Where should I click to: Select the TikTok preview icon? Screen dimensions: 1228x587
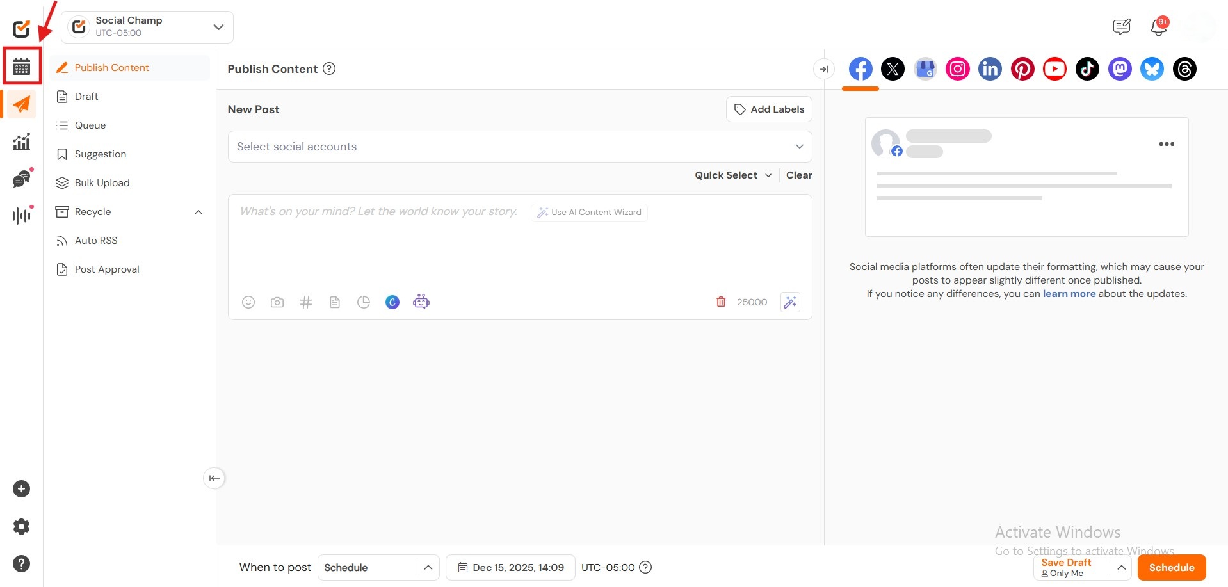click(x=1087, y=69)
